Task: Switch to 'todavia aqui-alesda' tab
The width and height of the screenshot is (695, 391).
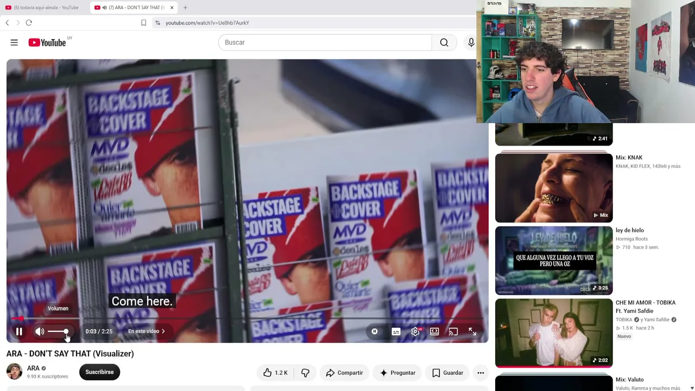Action: pos(45,8)
